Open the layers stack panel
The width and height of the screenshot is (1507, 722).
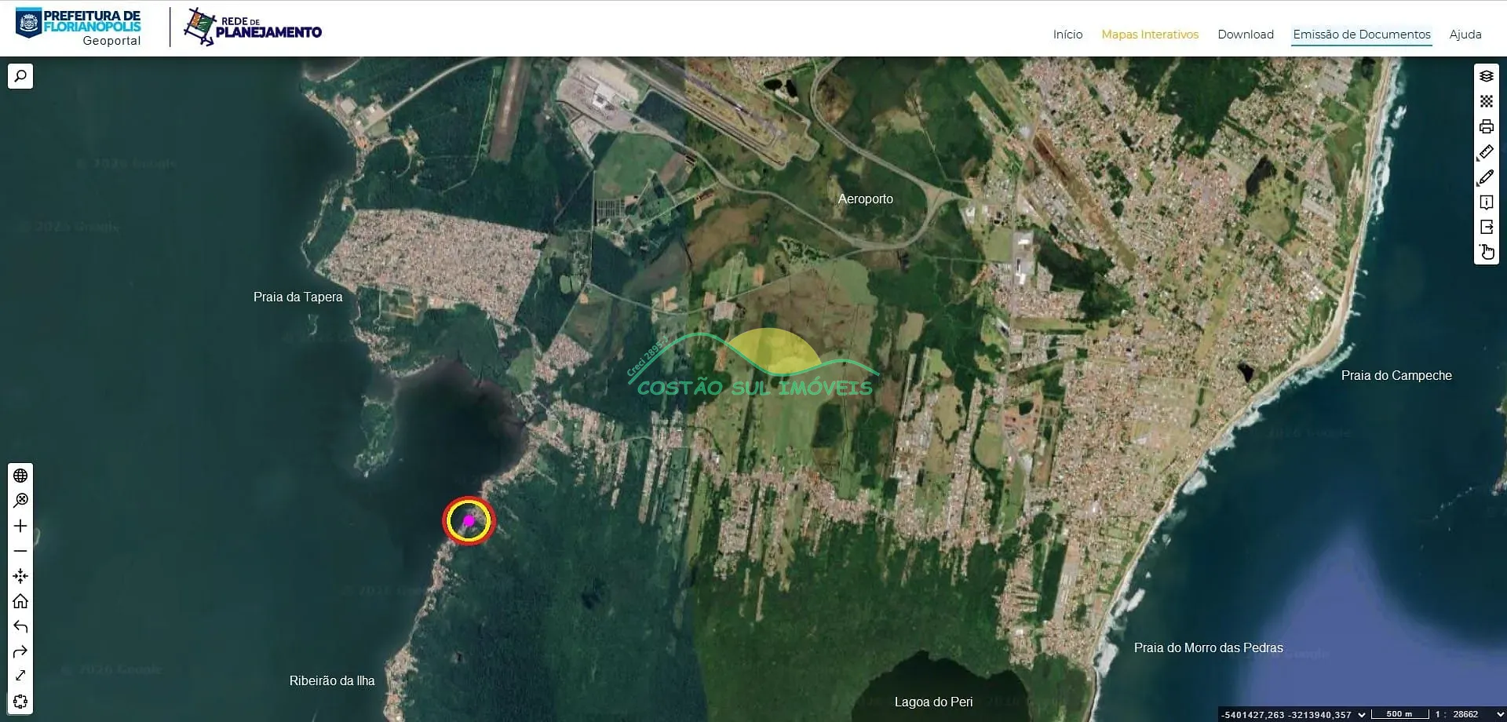point(1486,76)
